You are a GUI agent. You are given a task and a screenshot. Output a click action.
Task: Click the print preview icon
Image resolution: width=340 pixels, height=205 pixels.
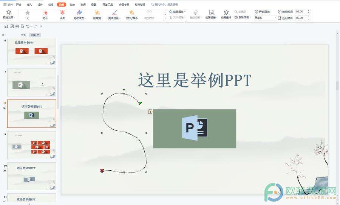tap(23, 26)
